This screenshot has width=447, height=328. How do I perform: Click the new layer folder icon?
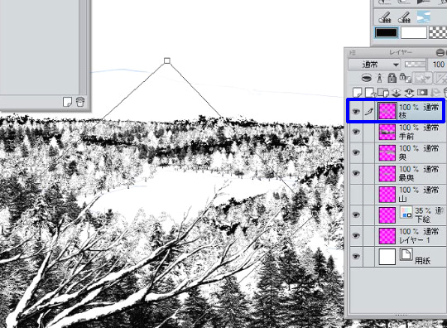[x=383, y=93]
